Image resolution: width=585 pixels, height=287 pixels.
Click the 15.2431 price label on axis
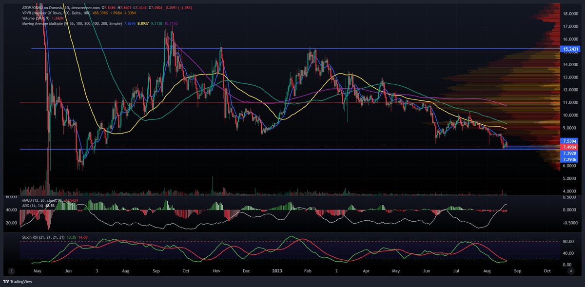point(570,49)
